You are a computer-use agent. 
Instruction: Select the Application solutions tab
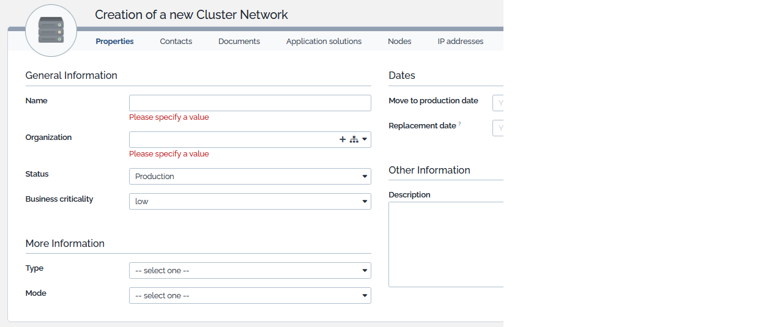tap(324, 42)
